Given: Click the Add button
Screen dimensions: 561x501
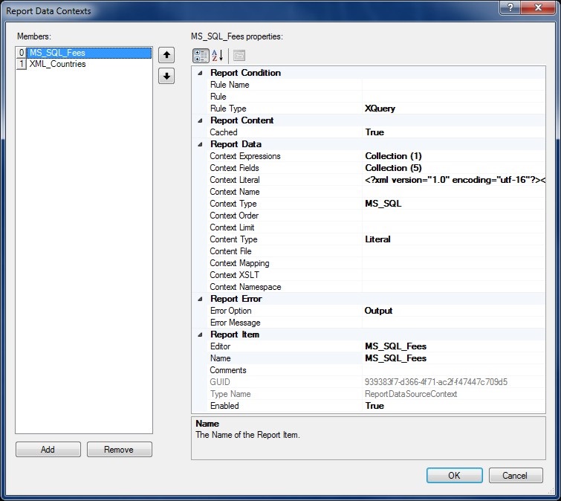Looking at the screenshot, I should [x=48, y=450].
